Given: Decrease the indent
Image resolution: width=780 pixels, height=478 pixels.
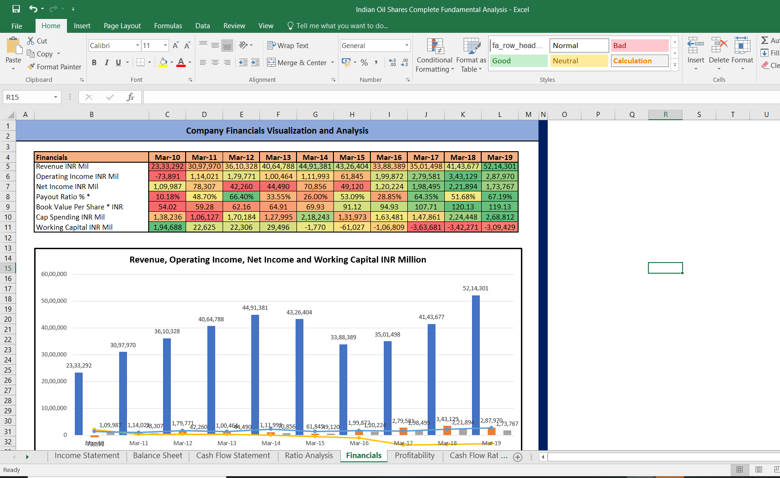Looking at the screenshot, I should (243, 62).
